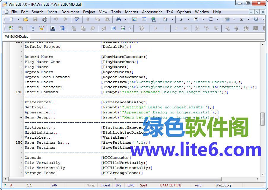Click the question mark in the status bar
The height and width of the screenshot is (190, 268).
[5, 185]
